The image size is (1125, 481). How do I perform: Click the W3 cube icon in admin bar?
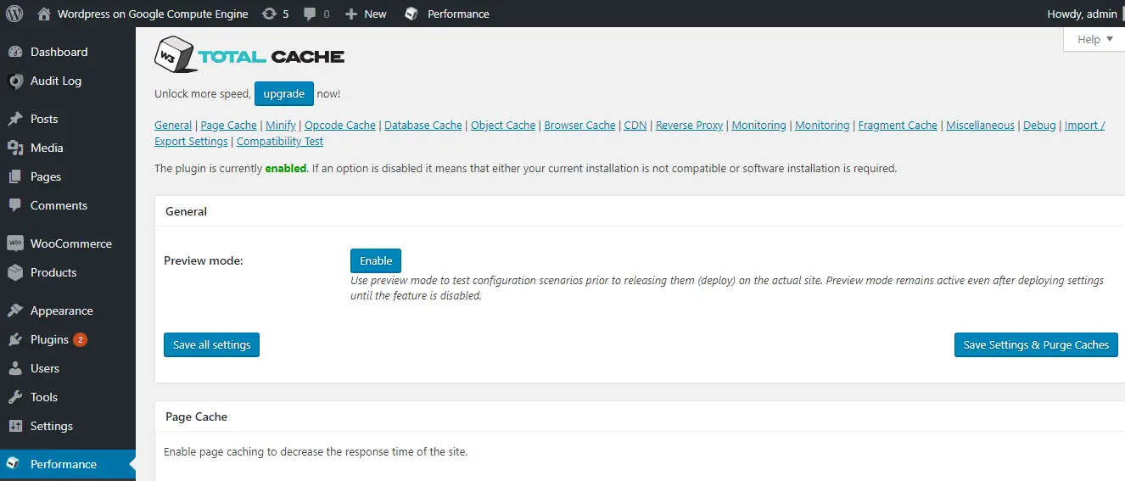(411, 14)
